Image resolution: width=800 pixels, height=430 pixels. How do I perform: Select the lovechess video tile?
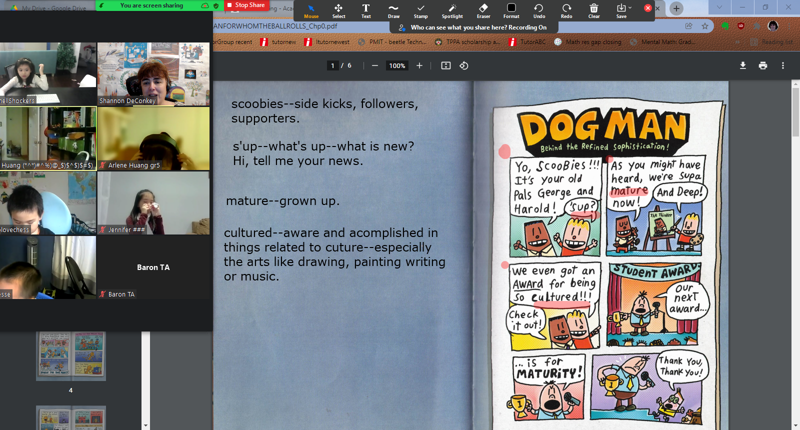(48, 203)
